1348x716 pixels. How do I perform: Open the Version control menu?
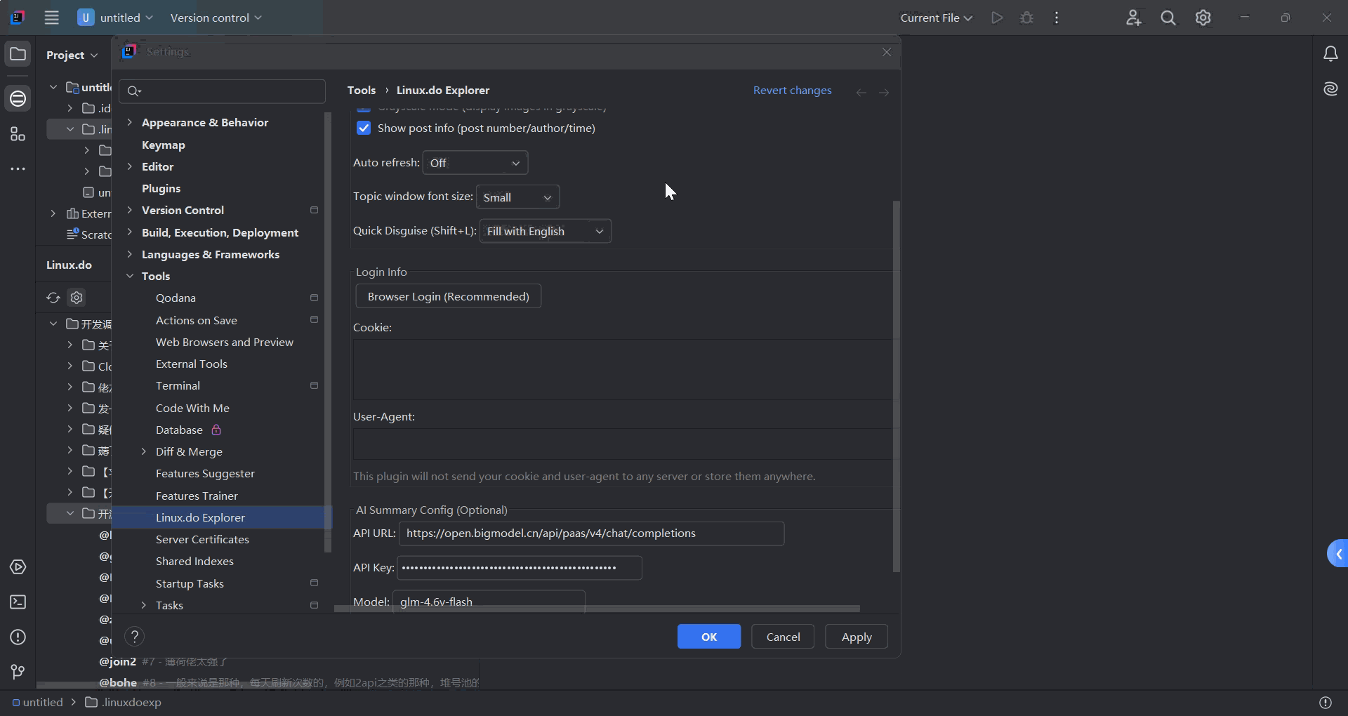(x=216, y=18)
